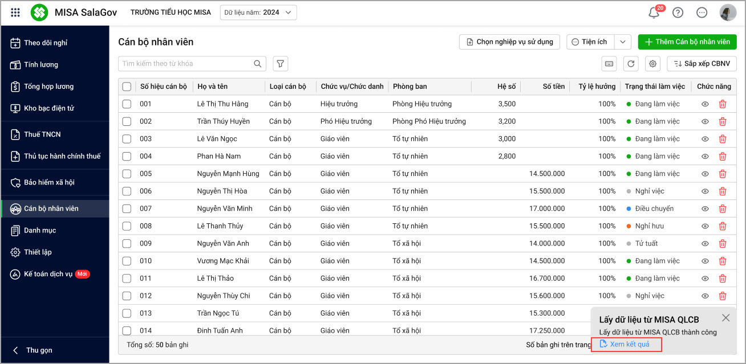
Task: Open table column settings gear icon
Action: coord(652,64)
